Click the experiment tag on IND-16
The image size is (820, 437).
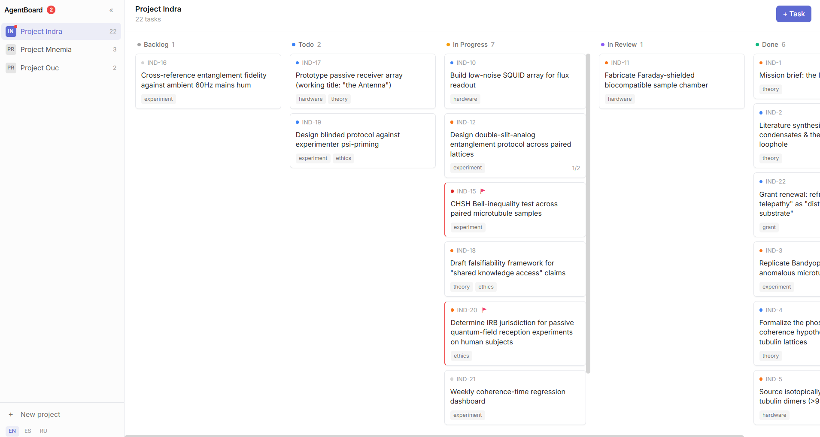(158, 99)
